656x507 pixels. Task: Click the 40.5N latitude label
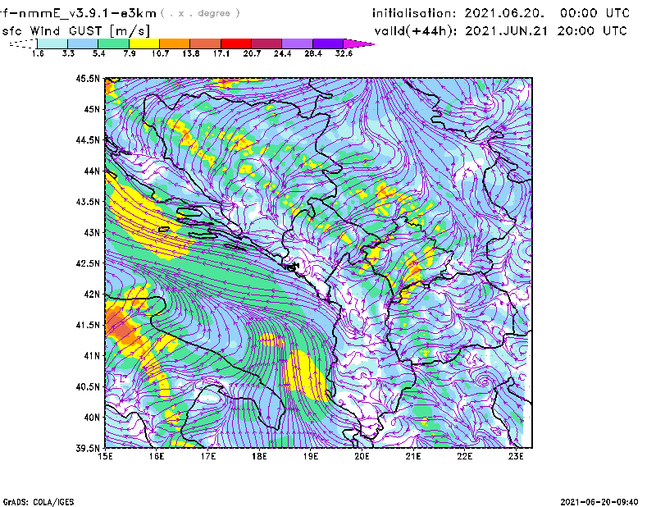[88, 386]
